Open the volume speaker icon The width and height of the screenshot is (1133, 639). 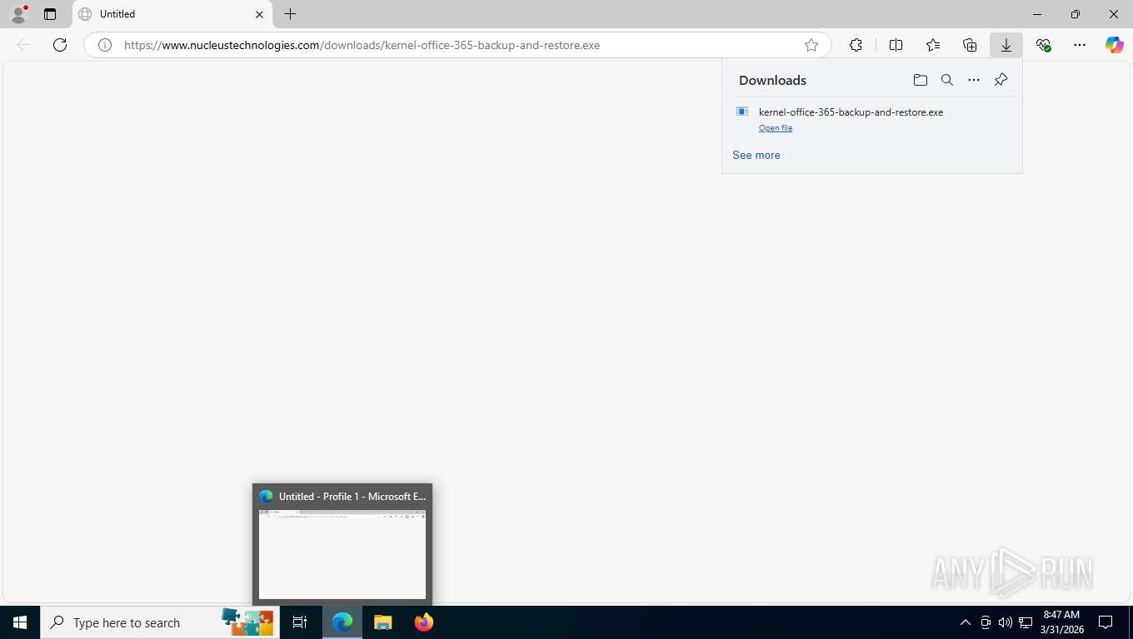tap(1006, 622)
